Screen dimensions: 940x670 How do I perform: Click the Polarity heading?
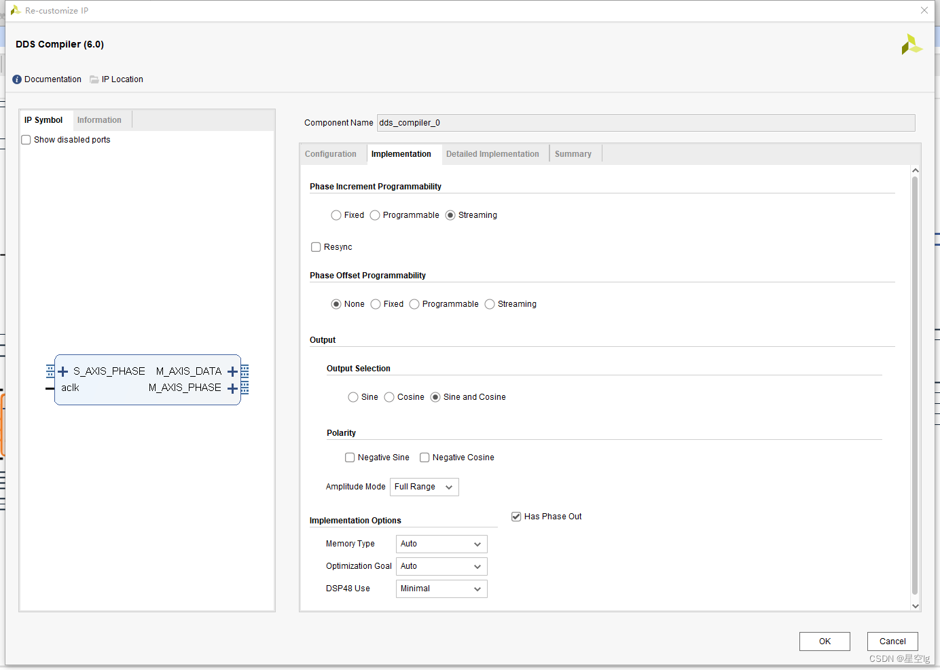(x=341, y=433)
